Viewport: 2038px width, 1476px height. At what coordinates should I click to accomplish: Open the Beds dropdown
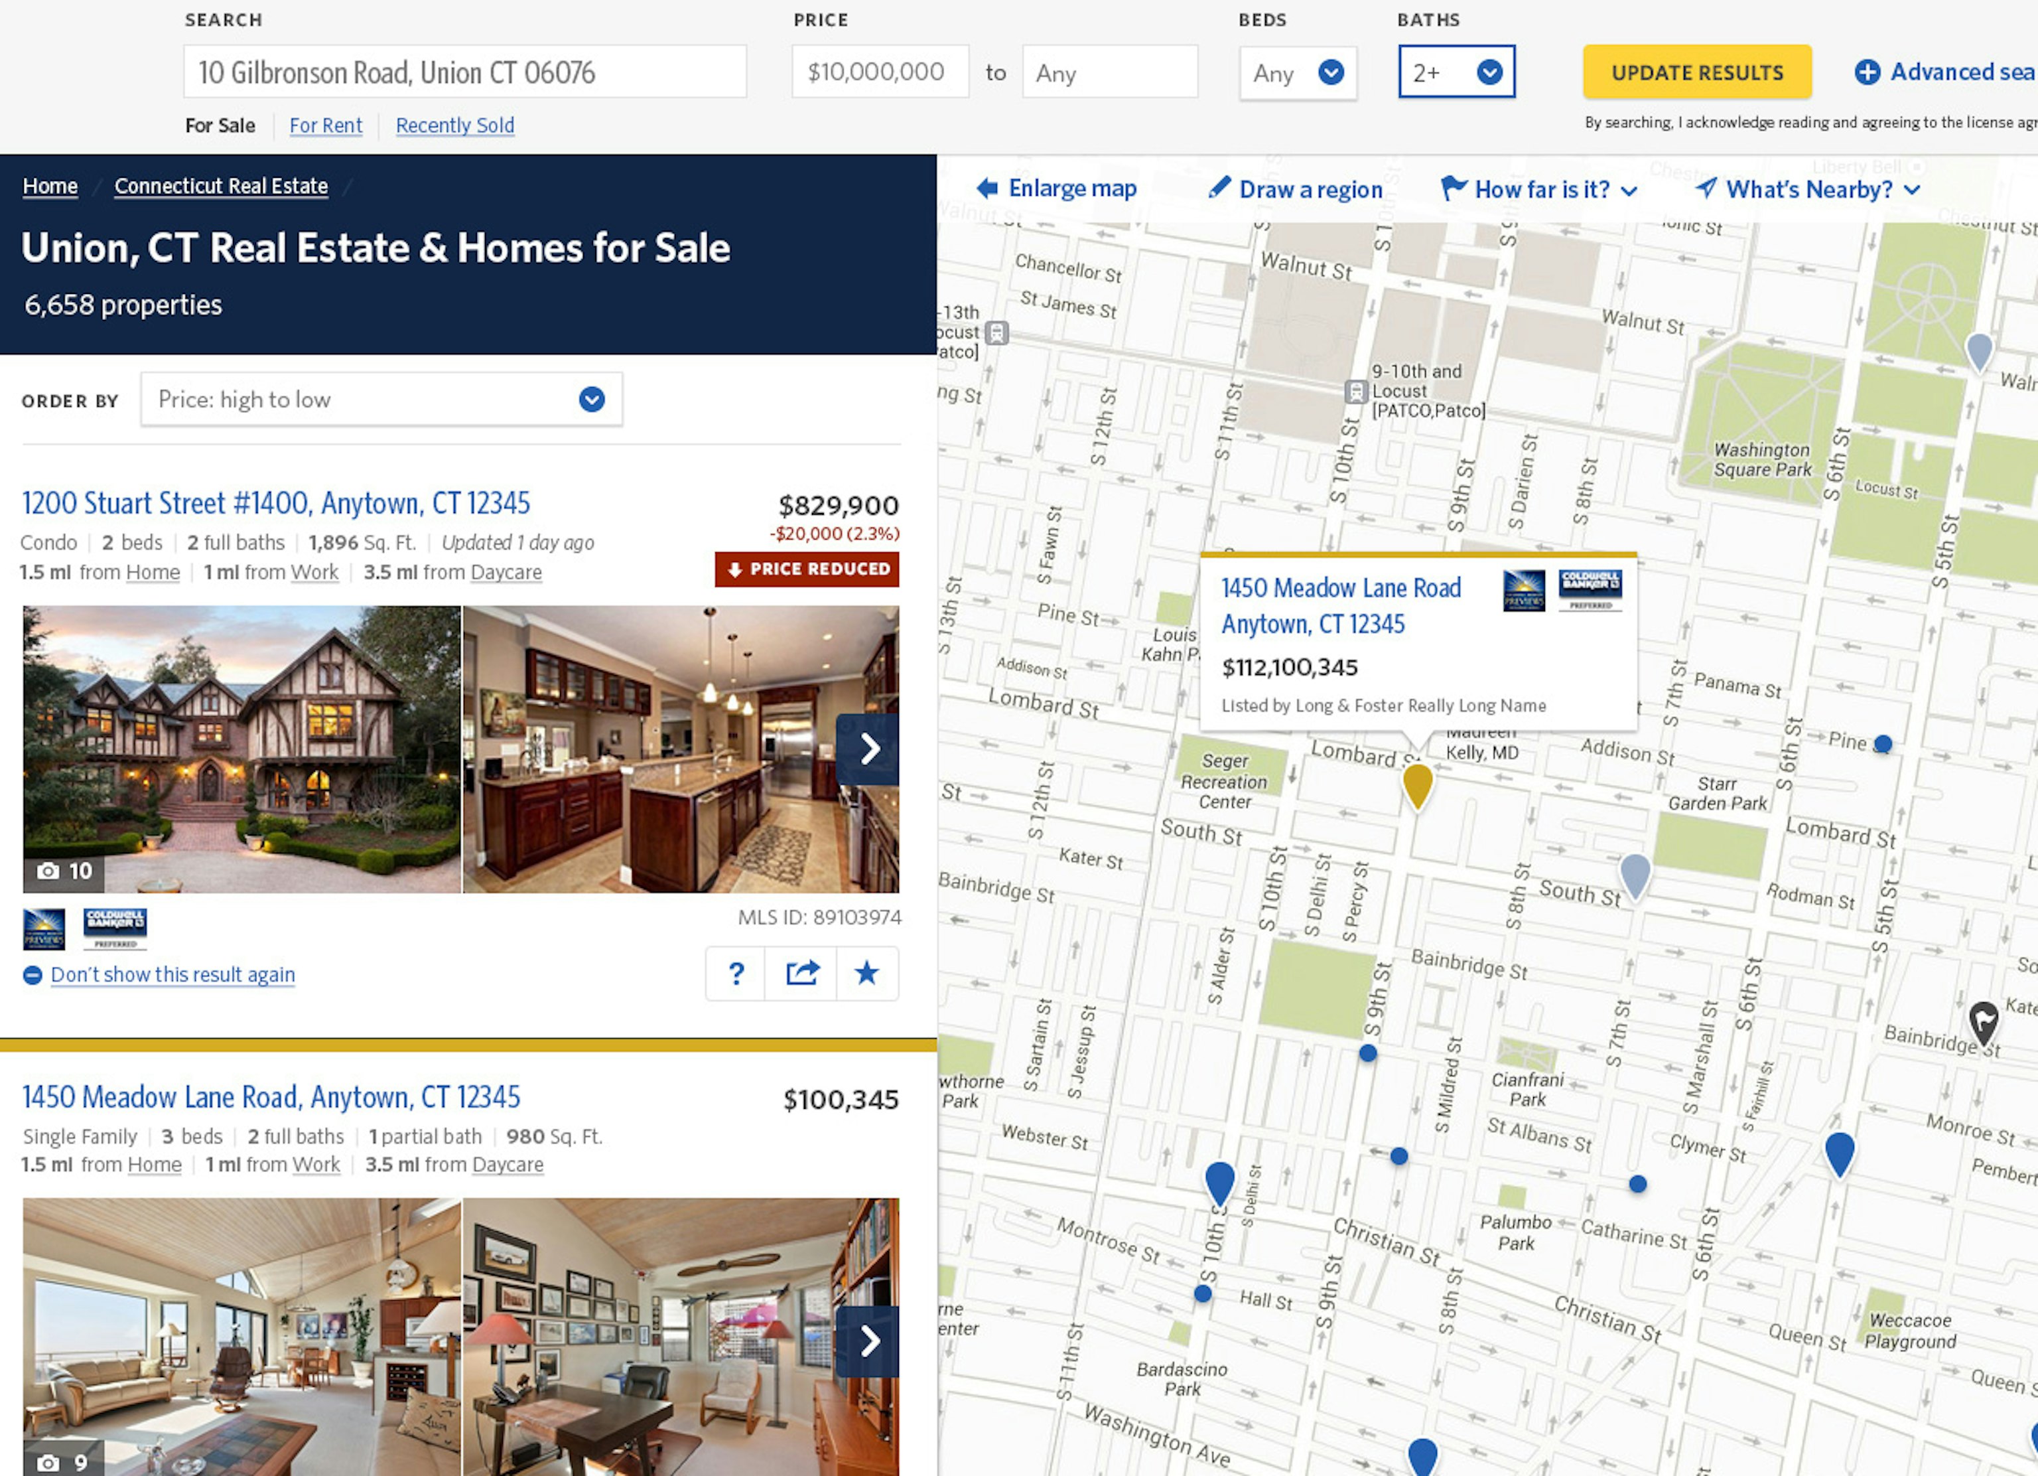click(1298, 72)
